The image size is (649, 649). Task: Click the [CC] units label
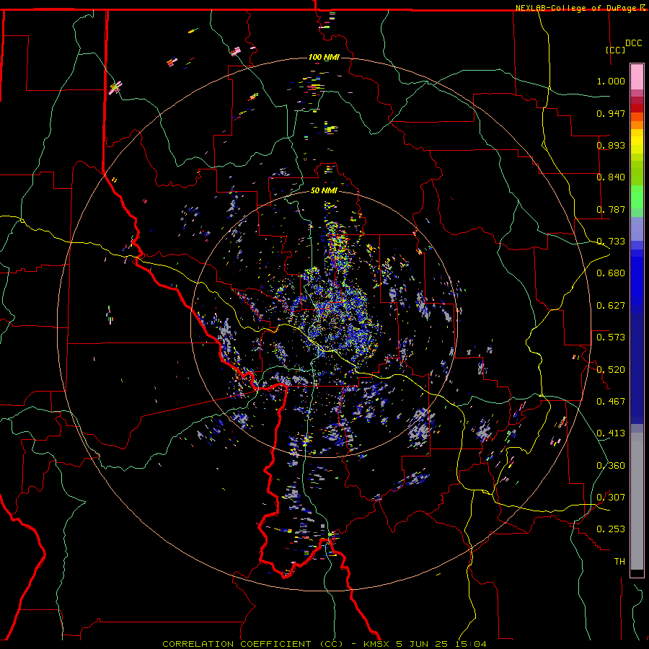pos(616,50)
